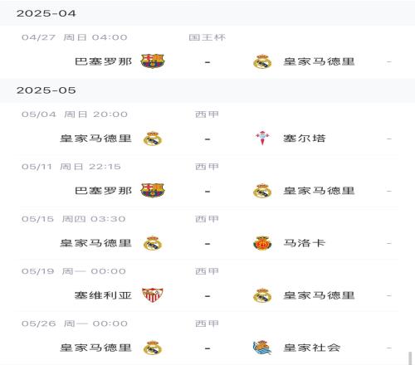Click the Real Sociedad crest
The height and width of the screenshot is (365, 415).
[262, 348]
